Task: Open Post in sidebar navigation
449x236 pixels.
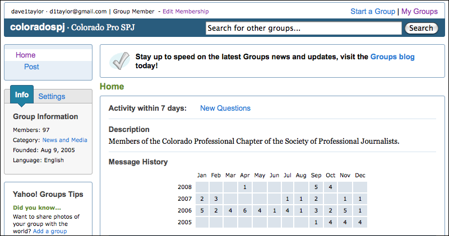Action: click(x=31, y=67)
